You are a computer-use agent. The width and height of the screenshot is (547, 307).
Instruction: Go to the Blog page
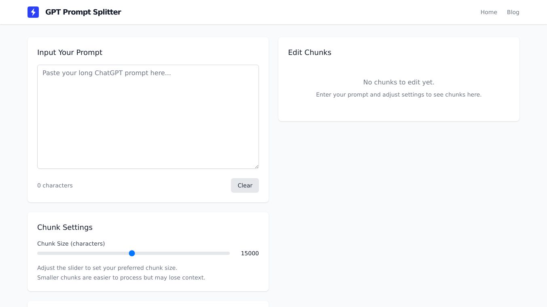(x=513, y=12)
